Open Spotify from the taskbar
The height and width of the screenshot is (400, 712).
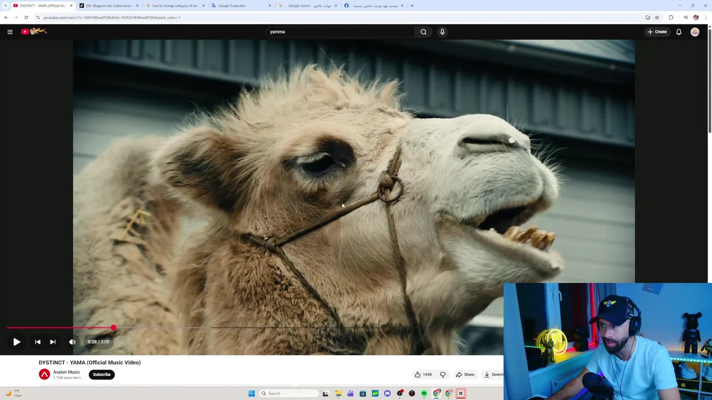(424, 393)
